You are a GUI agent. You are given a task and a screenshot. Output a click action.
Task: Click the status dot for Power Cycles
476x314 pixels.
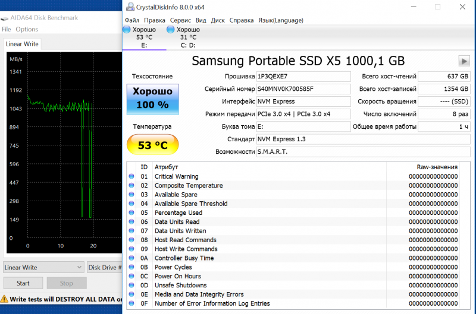tap(131, 267)
